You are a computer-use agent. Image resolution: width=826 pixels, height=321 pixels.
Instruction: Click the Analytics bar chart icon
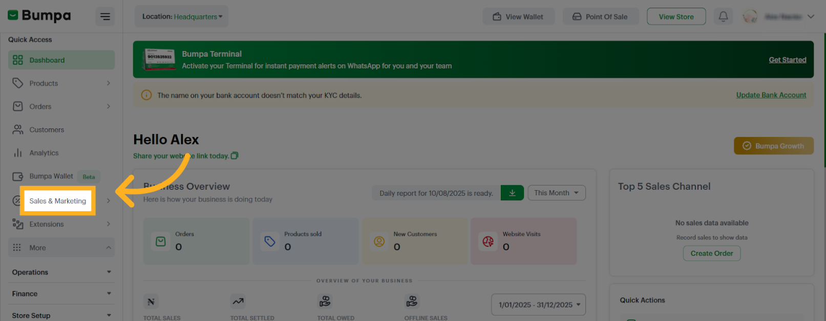(18, 153)
